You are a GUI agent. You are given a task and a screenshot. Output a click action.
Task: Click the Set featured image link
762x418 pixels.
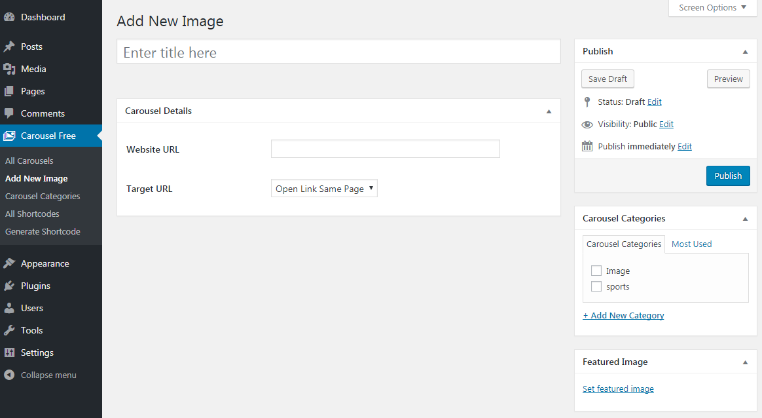click(618, 389)
